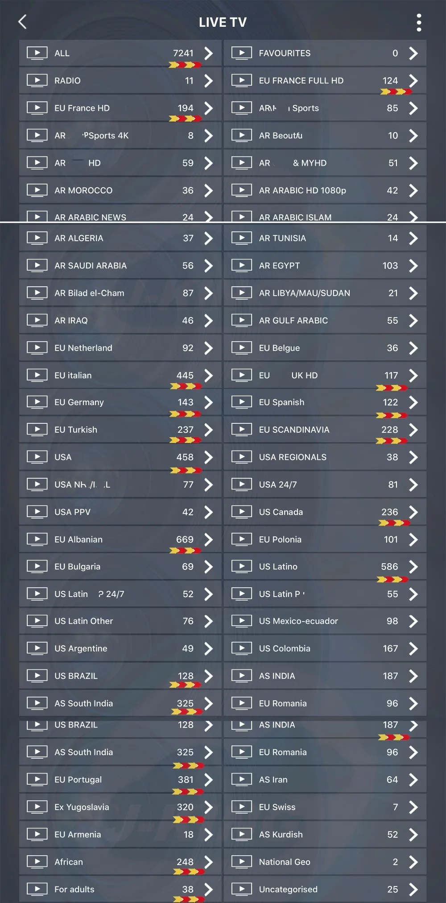
Task: Open the three-dot options menu
Action: (419, 22)
